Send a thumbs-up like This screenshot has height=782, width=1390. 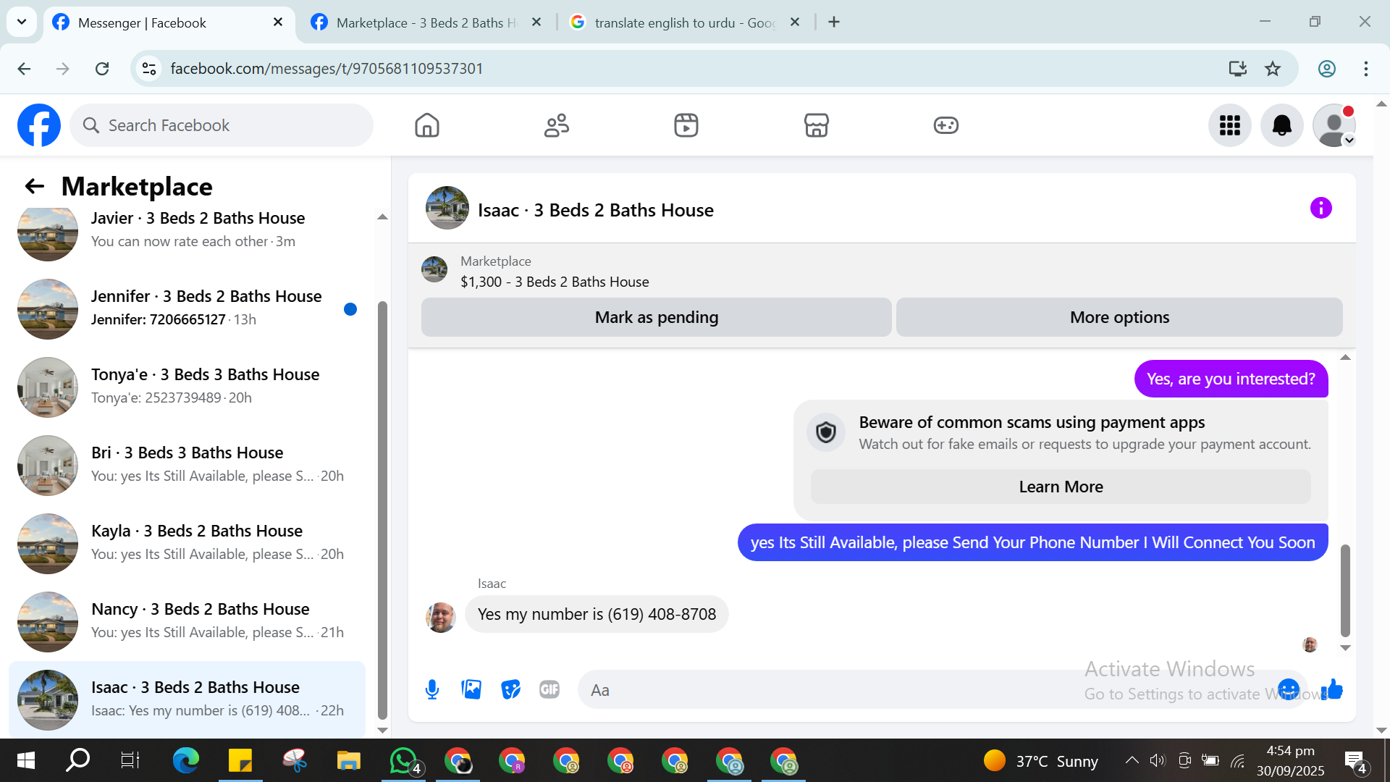(1332, 689)
